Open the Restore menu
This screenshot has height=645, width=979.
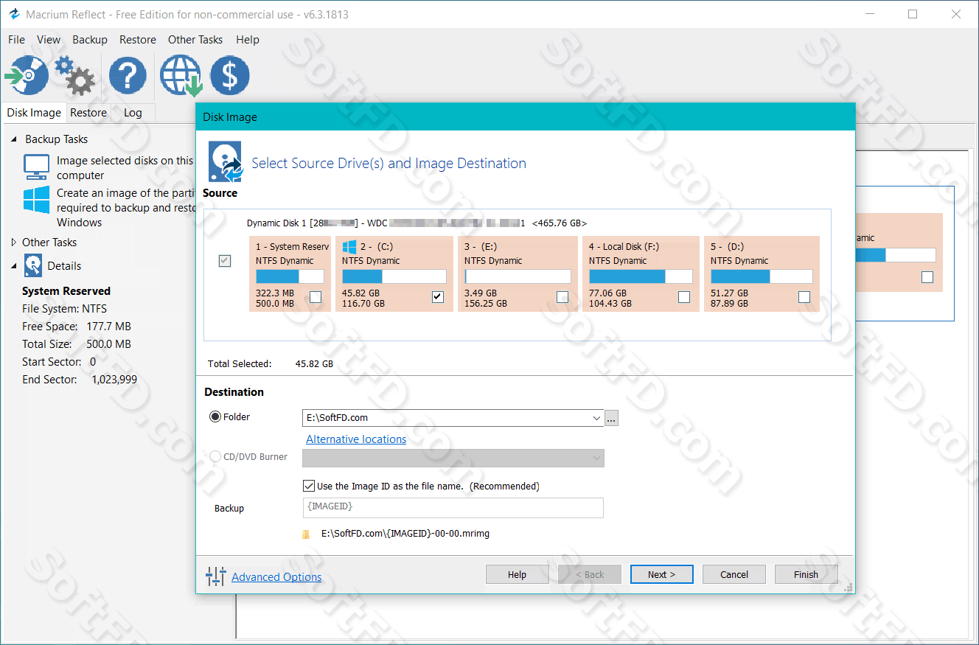(x=138, y=40)
